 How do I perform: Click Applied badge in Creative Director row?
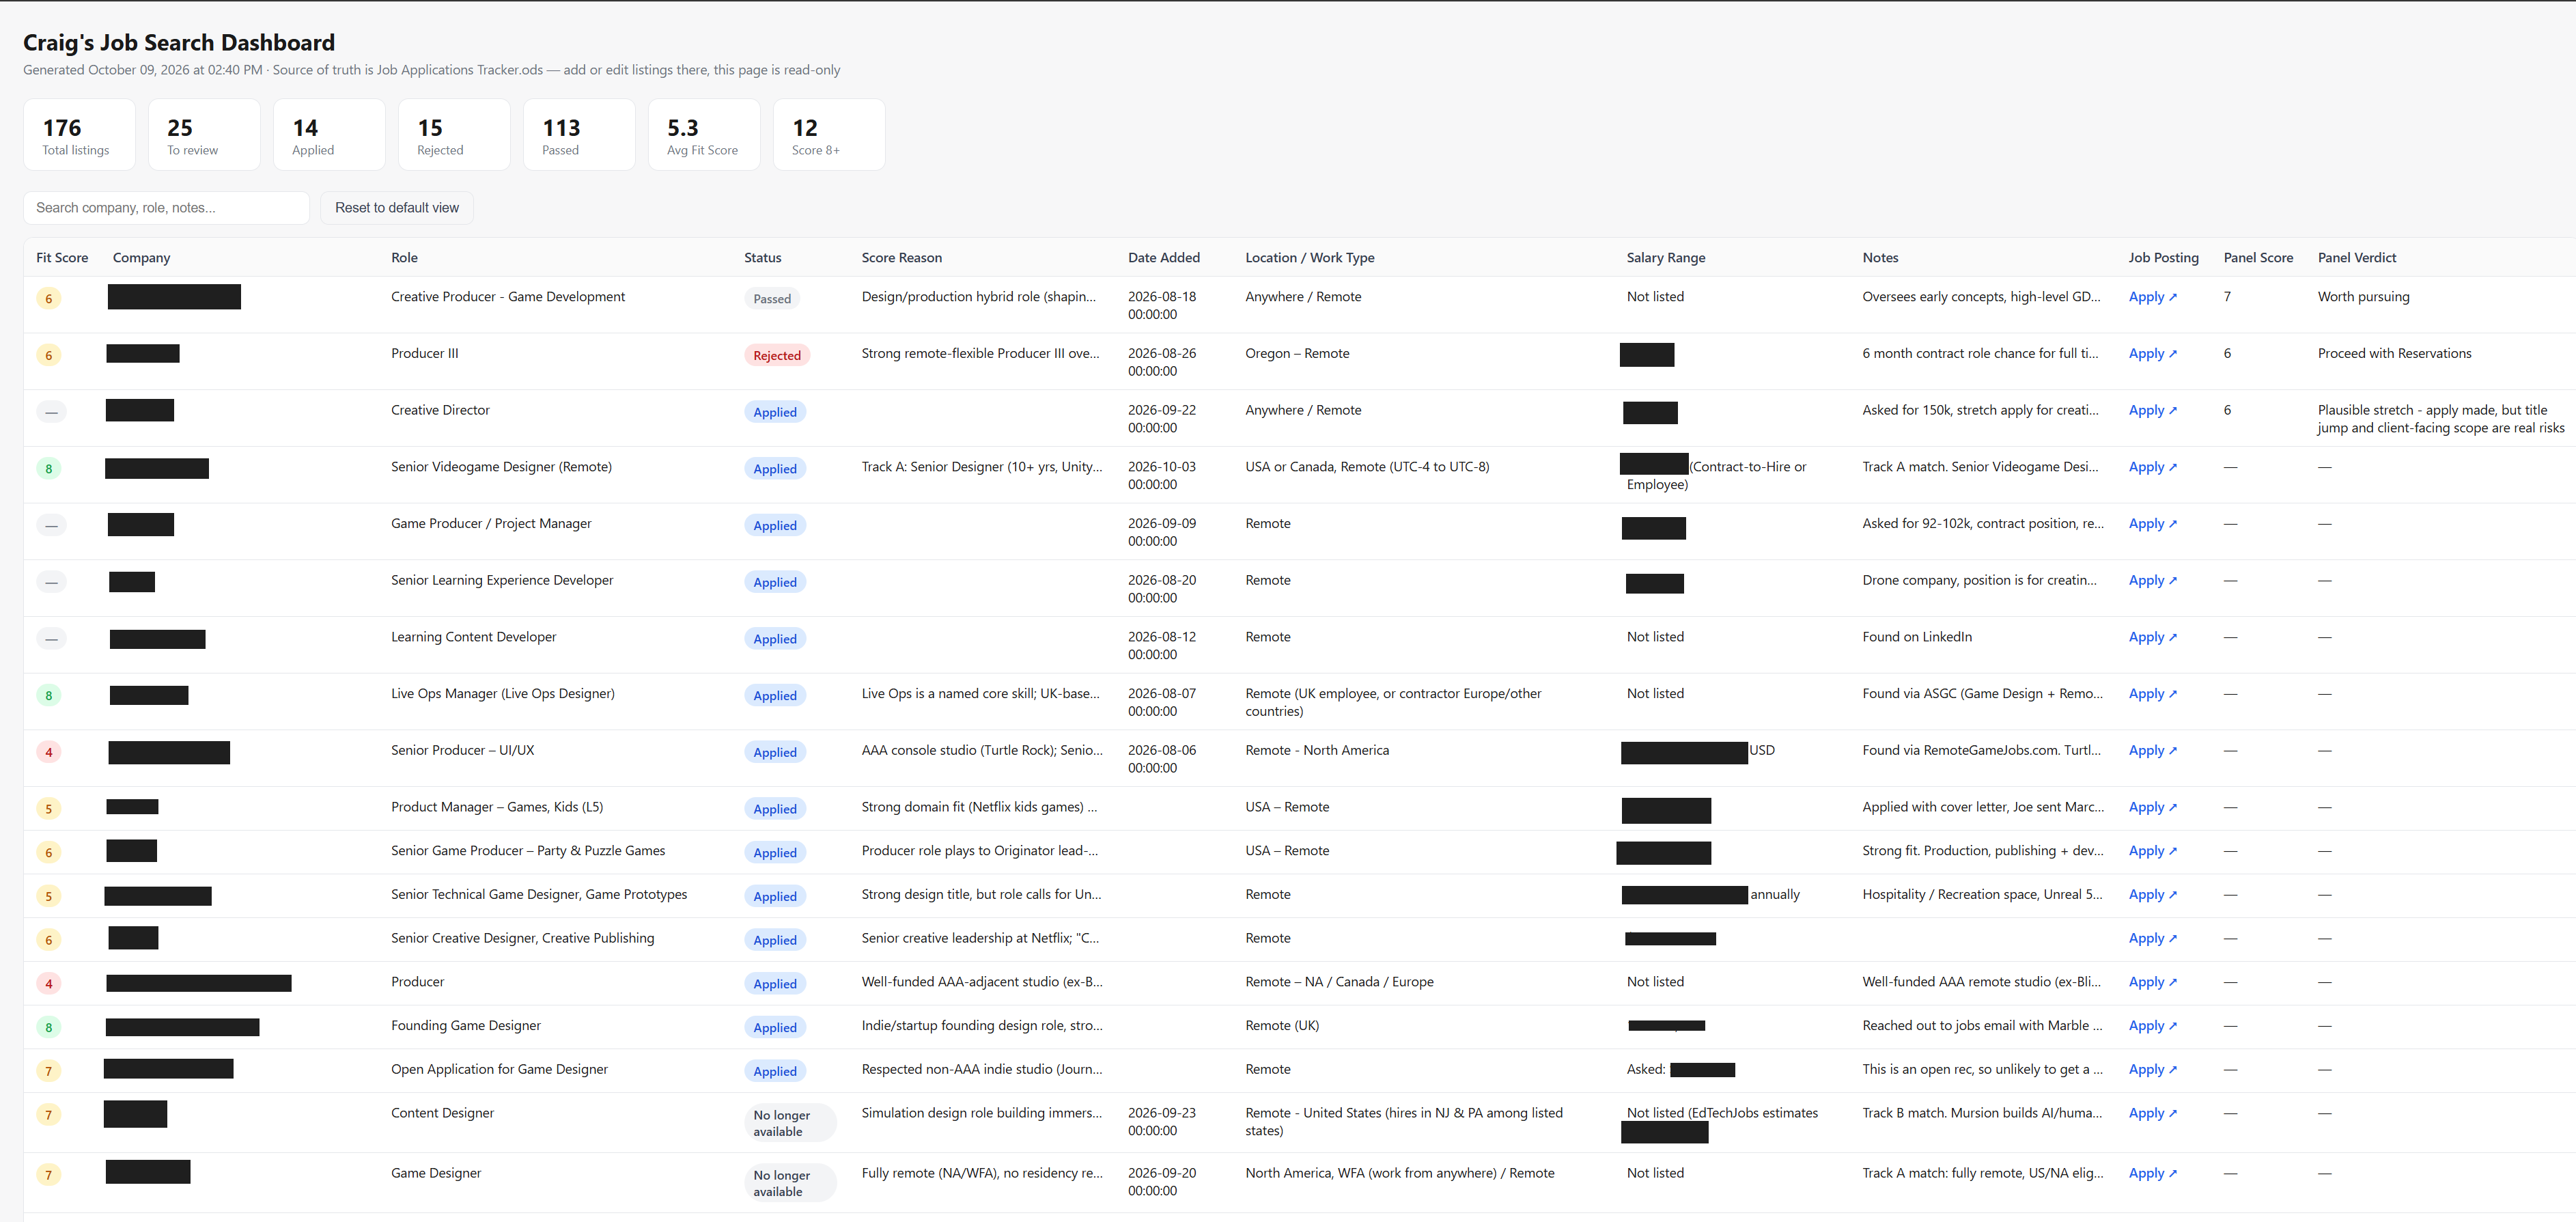[x=775, y=412]
